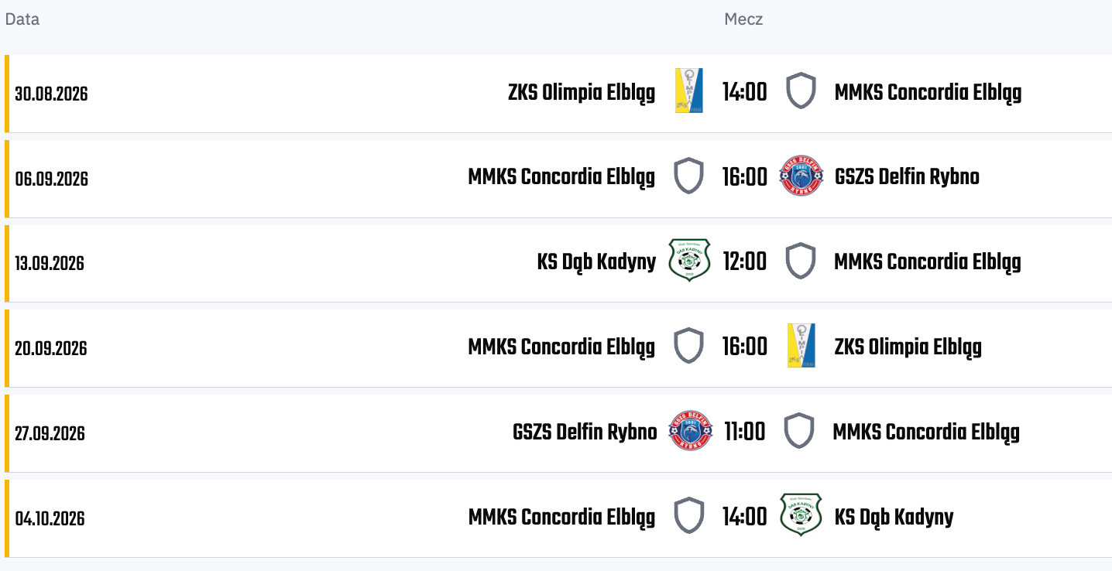Screen dimensions: 1112x571
Task: Open KS Dąb Kadyny team on 04.10.2026
Action: (894, 518)
